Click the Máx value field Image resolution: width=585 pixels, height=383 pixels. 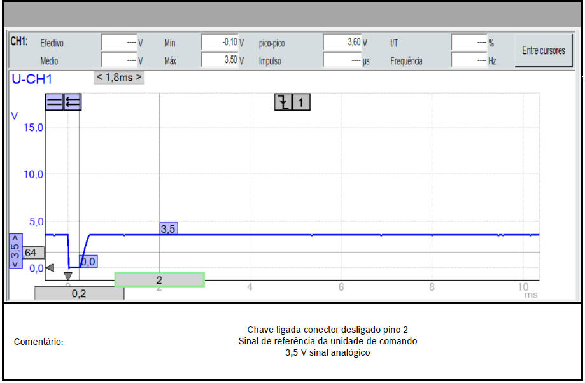click(x=220, y=61)
